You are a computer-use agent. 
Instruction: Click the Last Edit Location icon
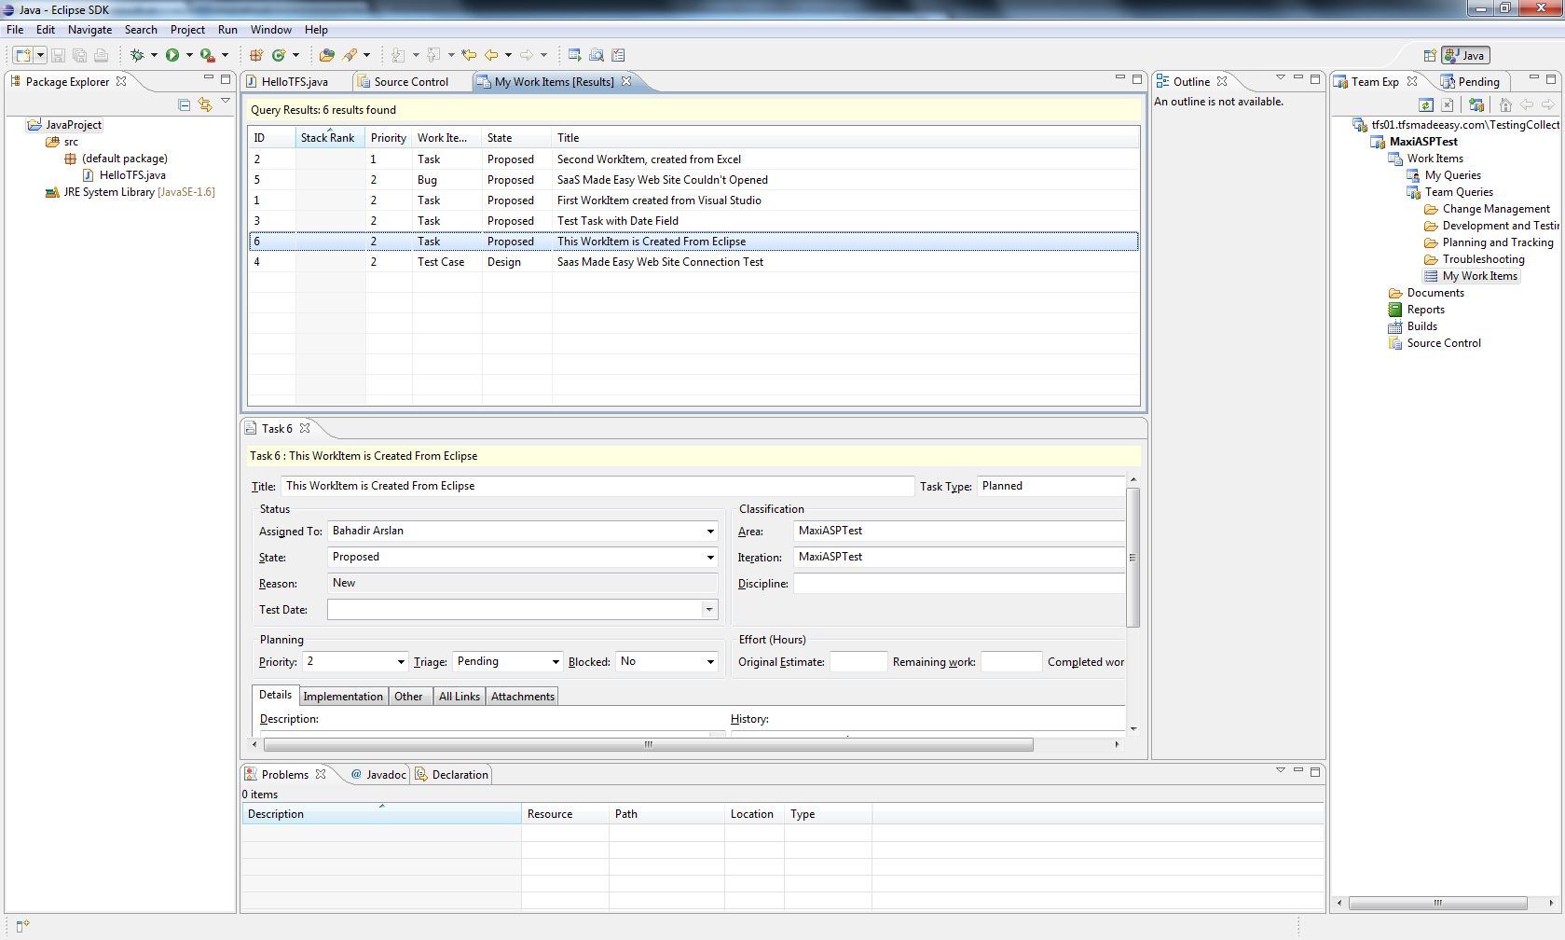(469, 55)
